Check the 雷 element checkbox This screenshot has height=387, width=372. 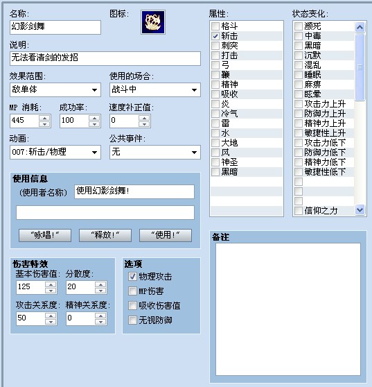pos(215,123)
